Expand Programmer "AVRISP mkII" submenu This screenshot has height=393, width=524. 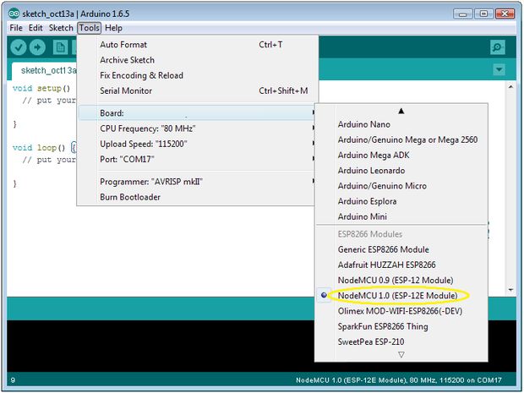198,182
